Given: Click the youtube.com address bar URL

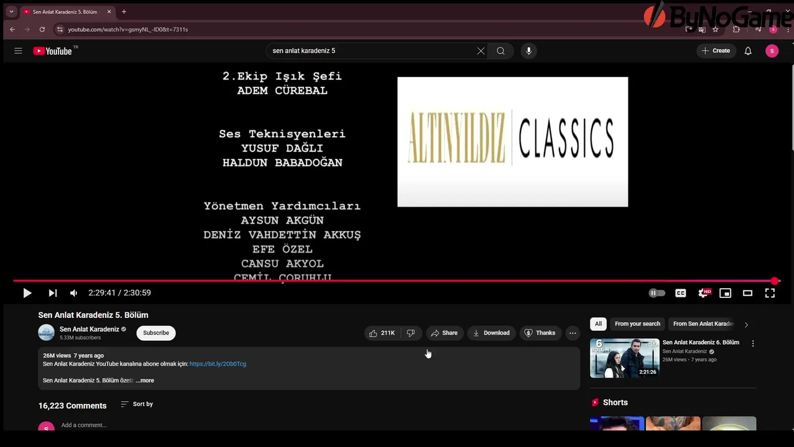Looking at the screenshot, I should 128,29.
